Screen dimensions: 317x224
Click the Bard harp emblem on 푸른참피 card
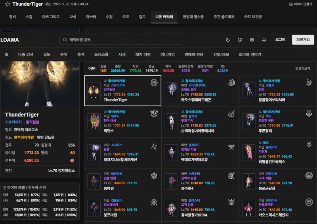[x=309, y=113]
